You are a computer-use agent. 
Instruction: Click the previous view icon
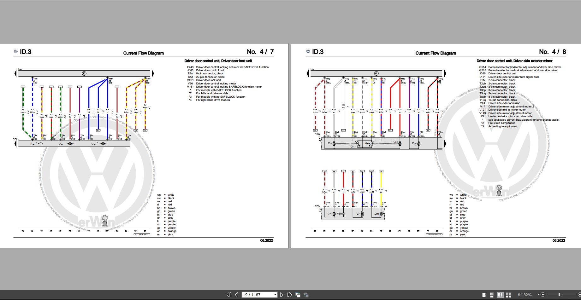click(298, 295)
